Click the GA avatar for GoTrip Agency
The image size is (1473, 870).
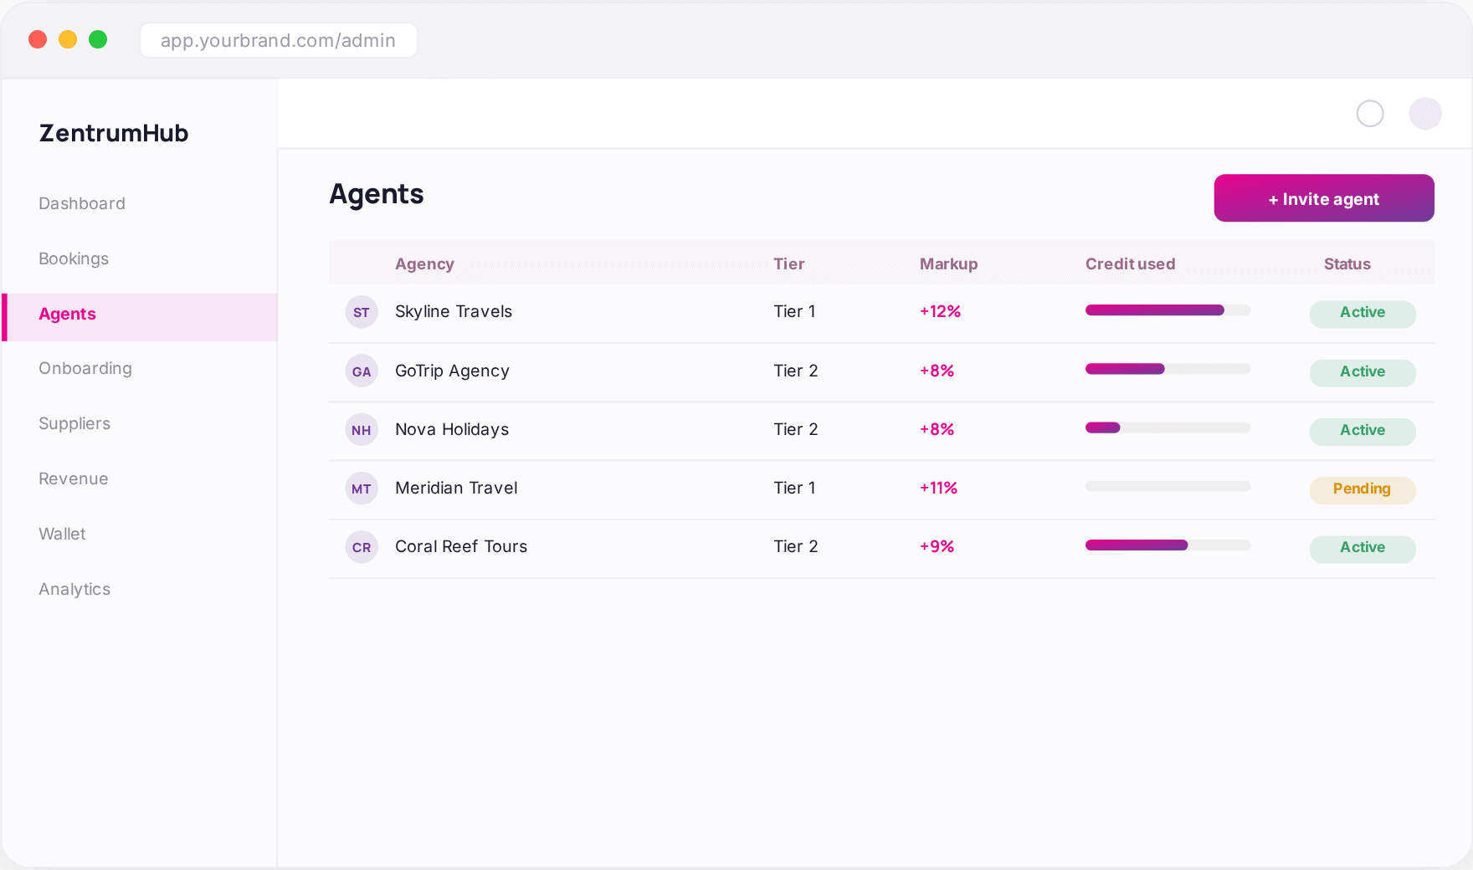click(x=362, y=371)
